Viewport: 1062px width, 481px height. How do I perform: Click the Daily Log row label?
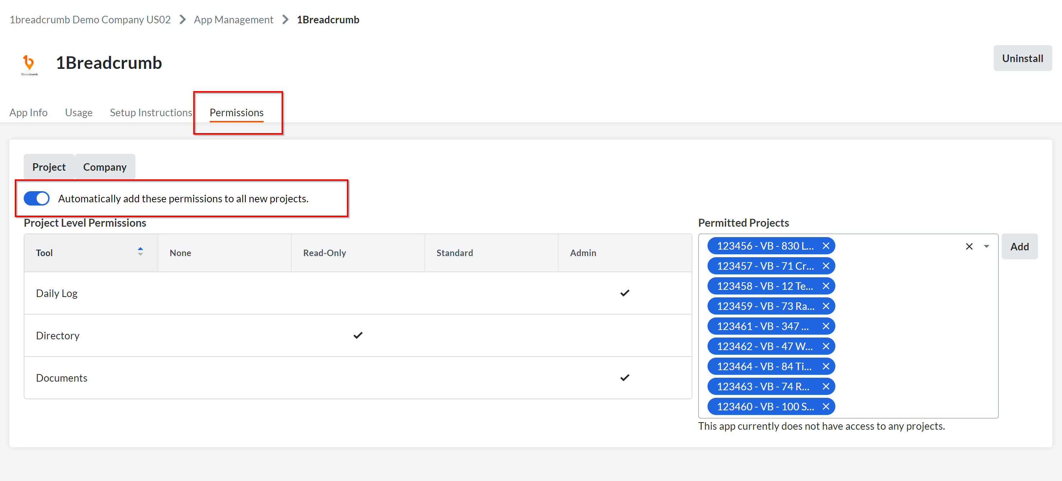coord(56,293)
